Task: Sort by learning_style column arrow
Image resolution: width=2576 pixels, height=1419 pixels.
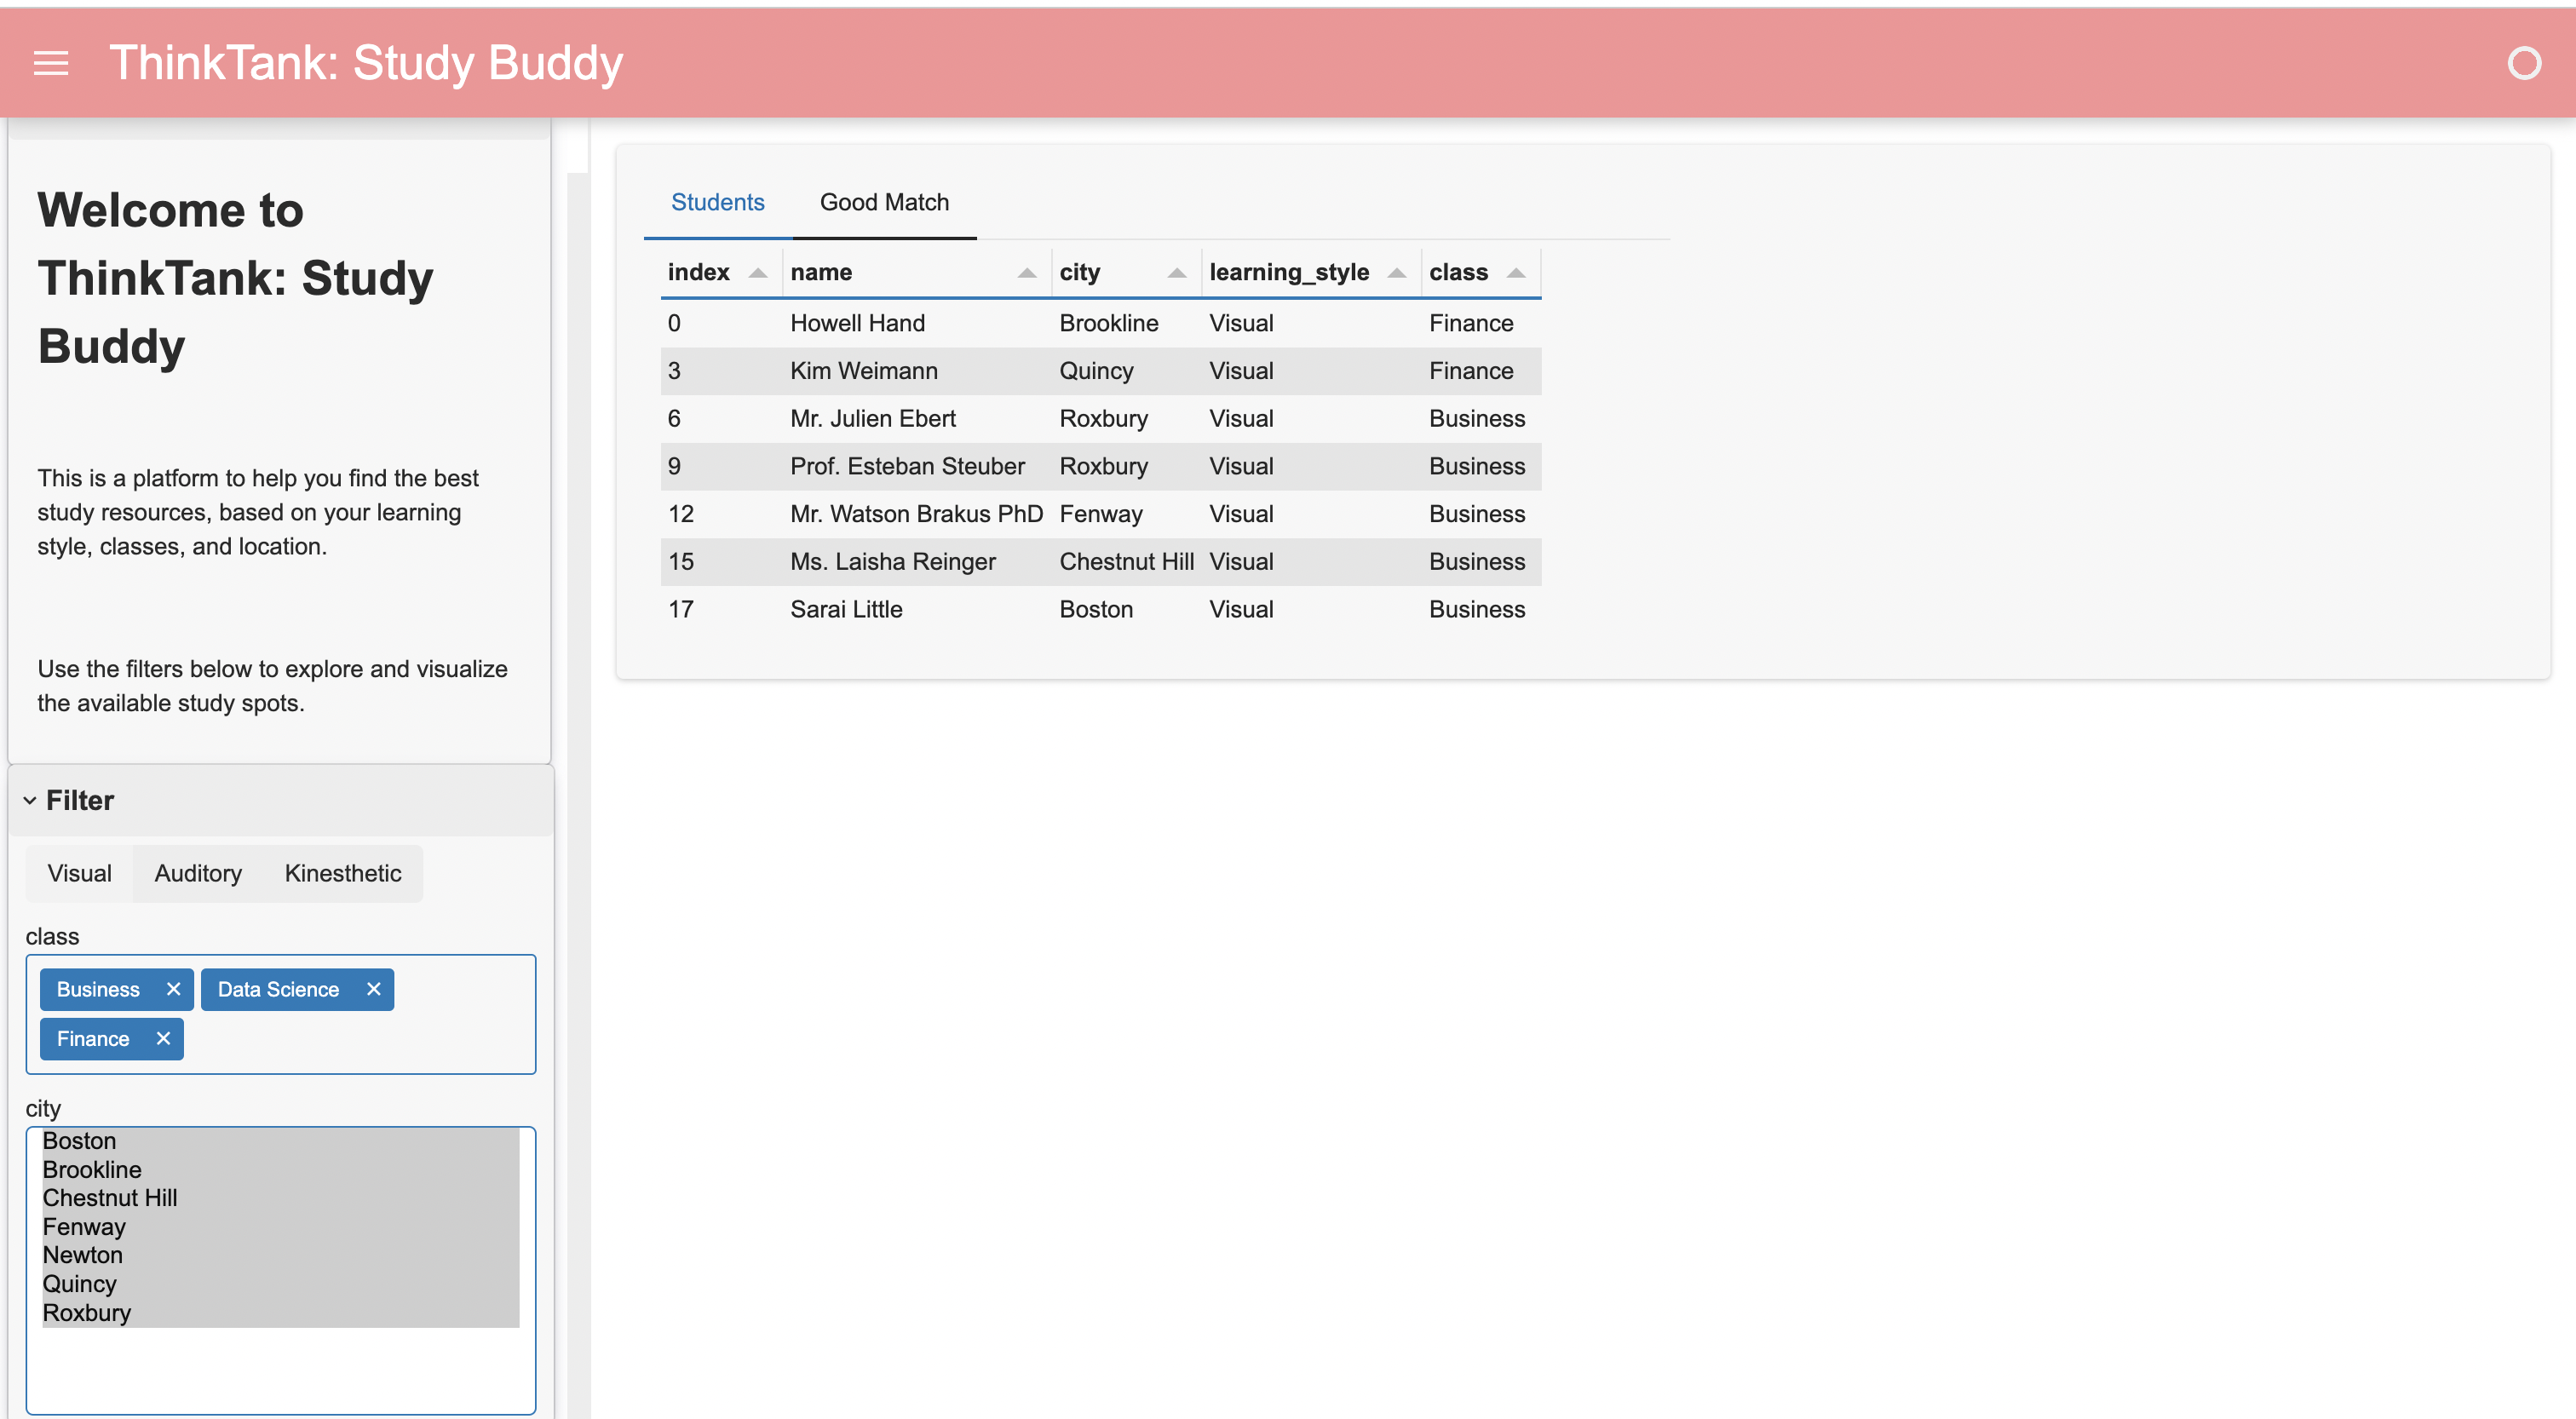Action: [1396, 273]
